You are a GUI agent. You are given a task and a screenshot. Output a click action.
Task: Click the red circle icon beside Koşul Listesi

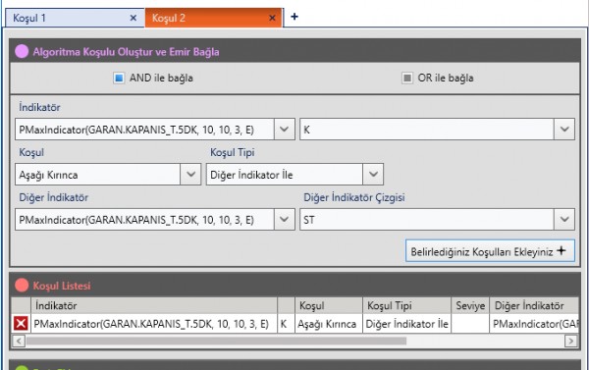(22, 286)
